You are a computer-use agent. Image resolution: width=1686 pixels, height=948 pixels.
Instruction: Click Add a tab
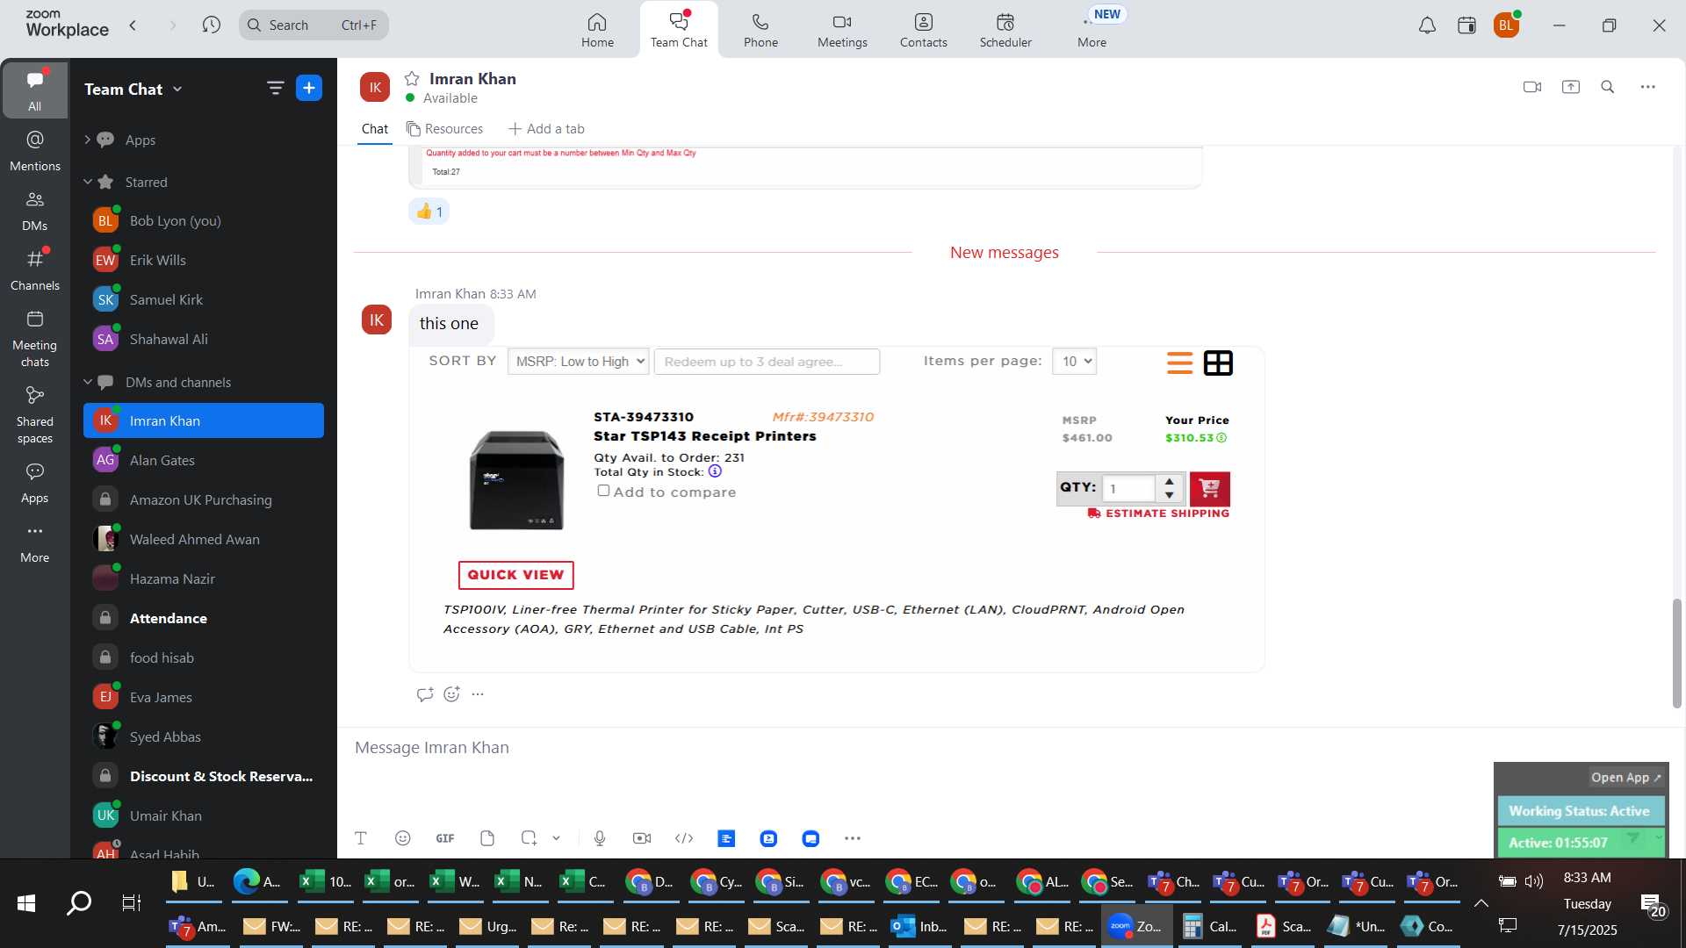coord(546,129)
